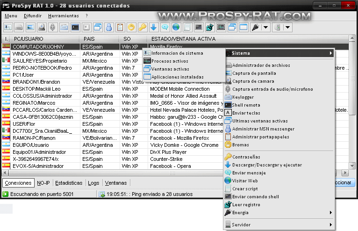Select Keylogger in context menu
Screen dimensions: 358x231
(279, 97)
